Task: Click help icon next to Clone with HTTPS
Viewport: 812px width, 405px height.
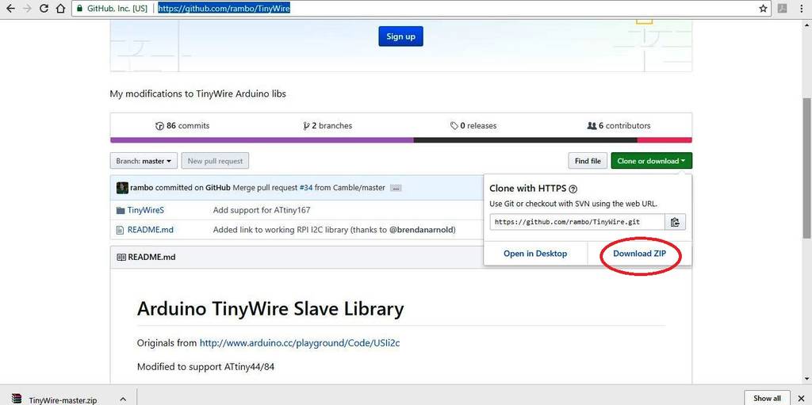Action: pyautogui.click(x=573, y=189)
